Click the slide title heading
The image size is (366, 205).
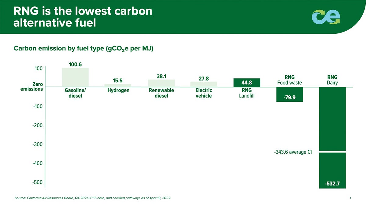(x=83, y=17)
